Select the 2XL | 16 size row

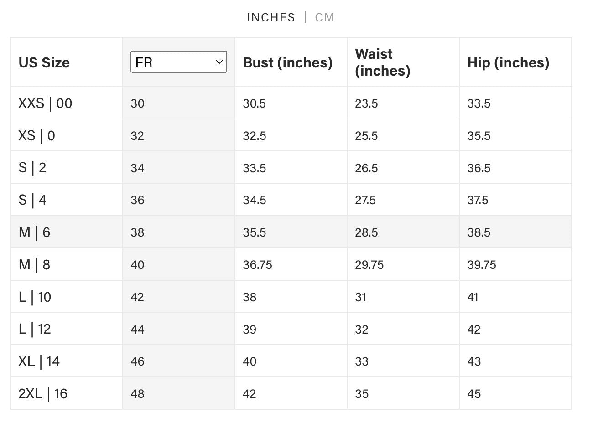(291, 393)
